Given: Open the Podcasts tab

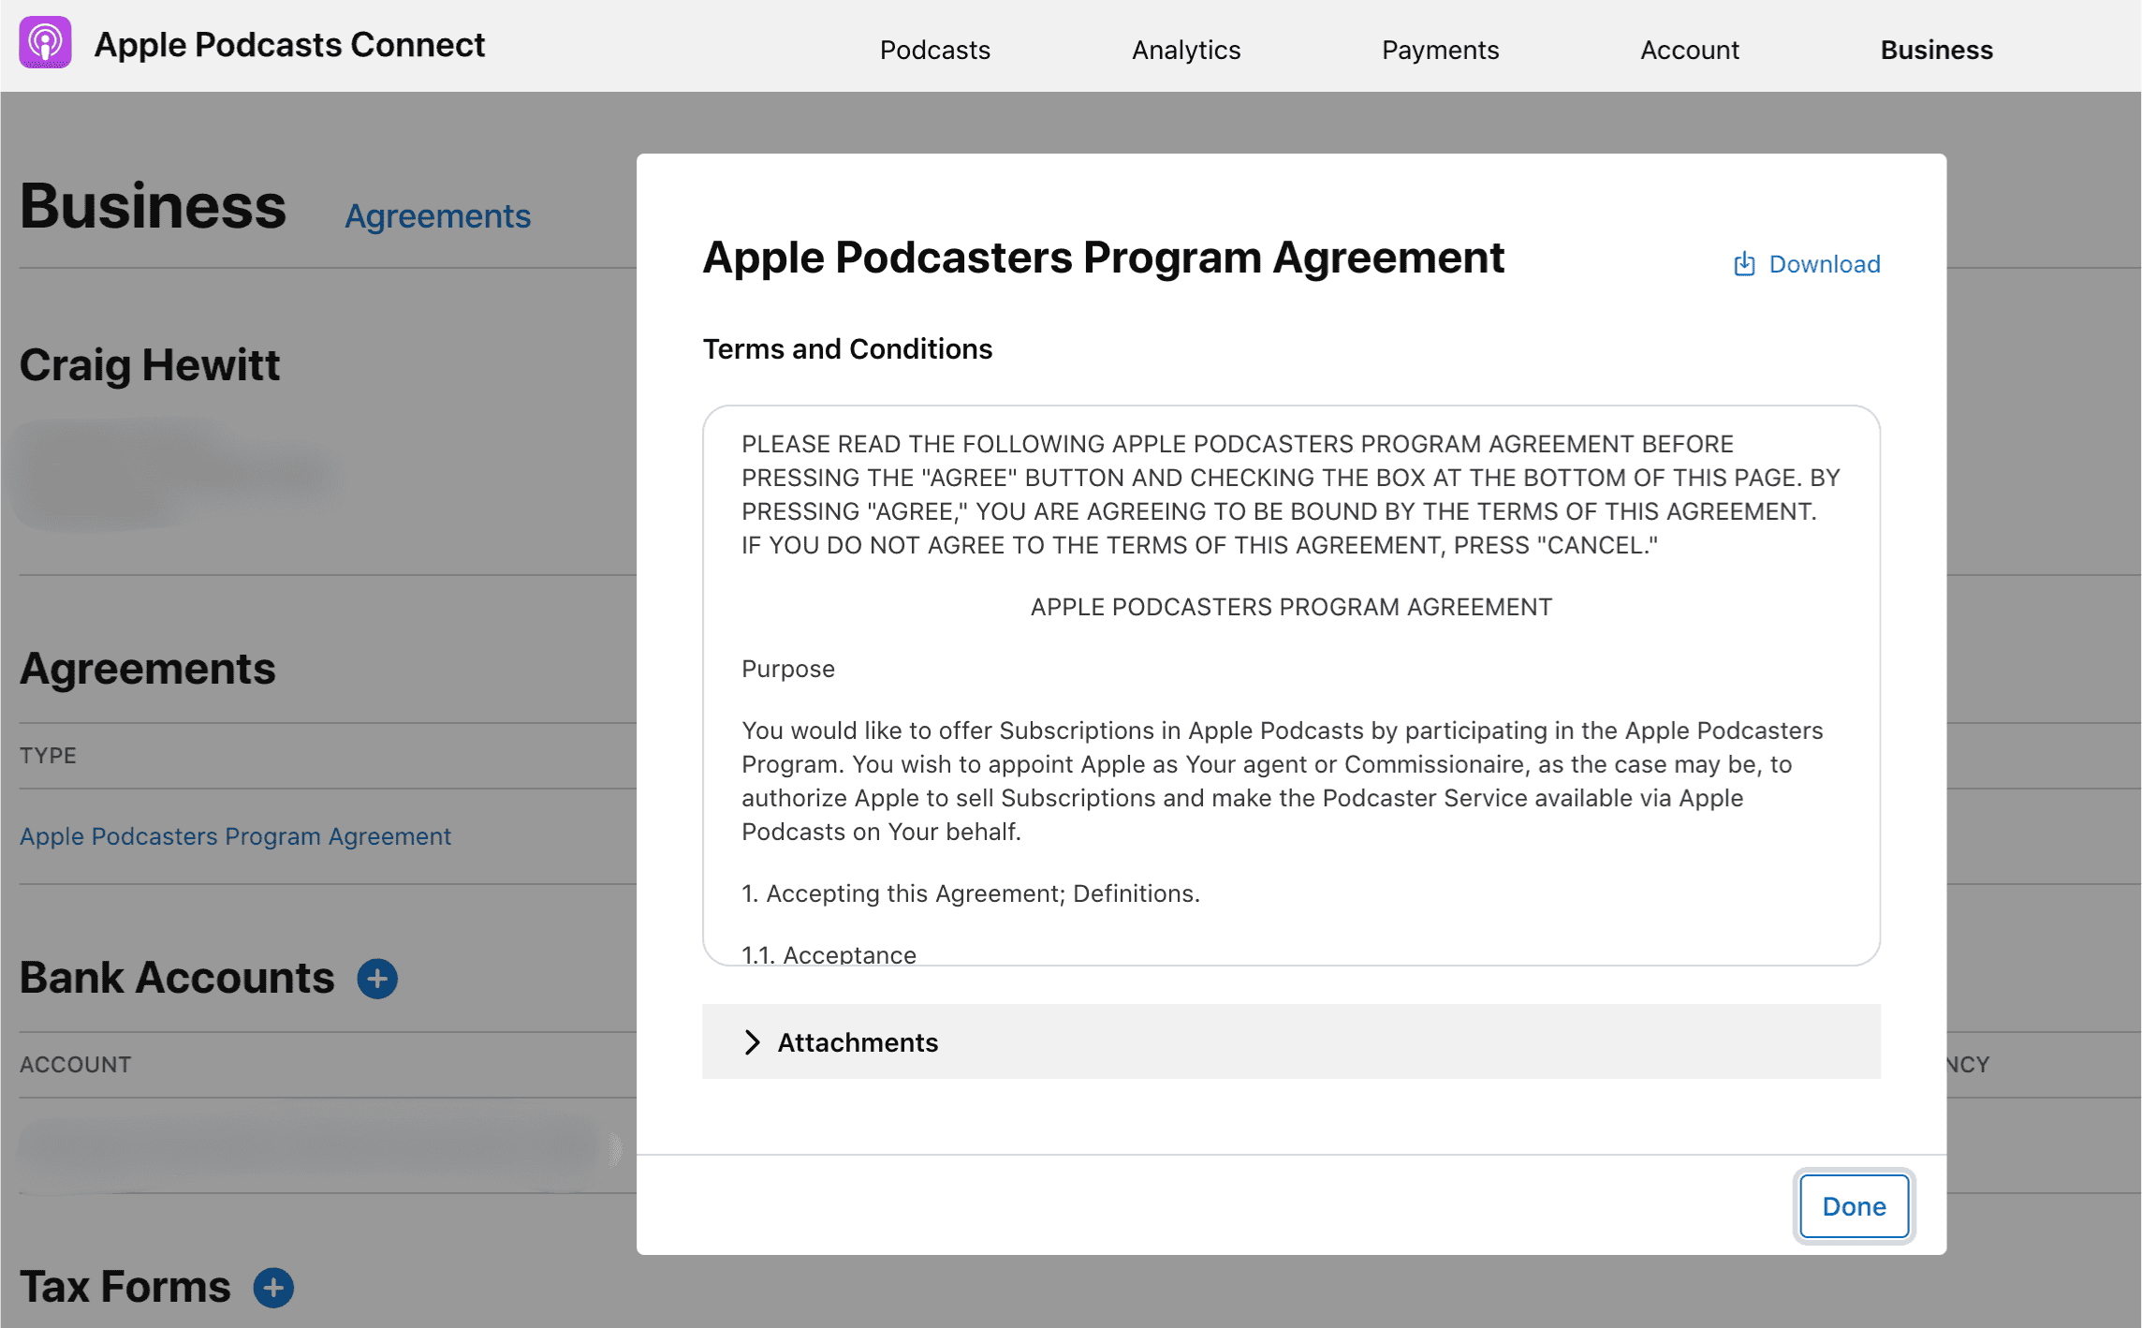Looking at the screenshot, I should 934,50.
